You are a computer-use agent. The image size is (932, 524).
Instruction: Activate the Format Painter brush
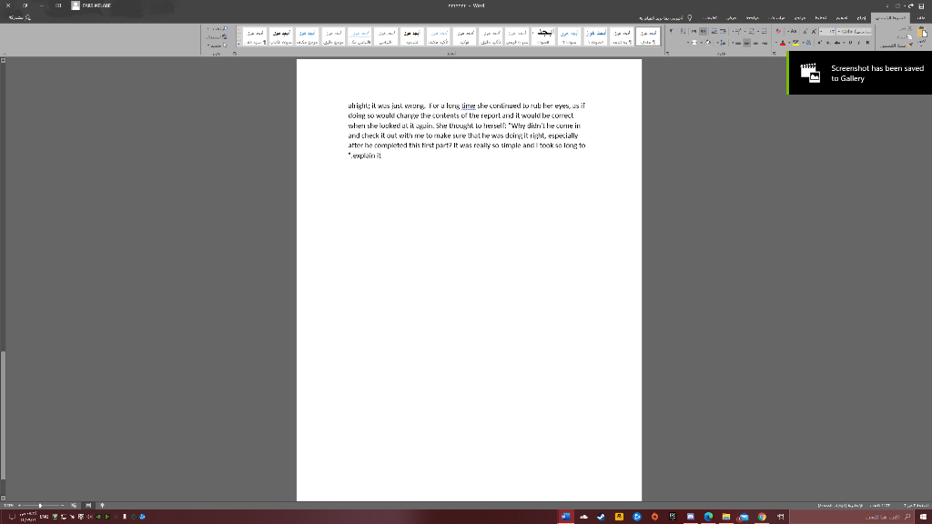coord(910,45)
